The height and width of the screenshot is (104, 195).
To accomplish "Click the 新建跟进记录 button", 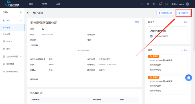I will click(165, 13).
